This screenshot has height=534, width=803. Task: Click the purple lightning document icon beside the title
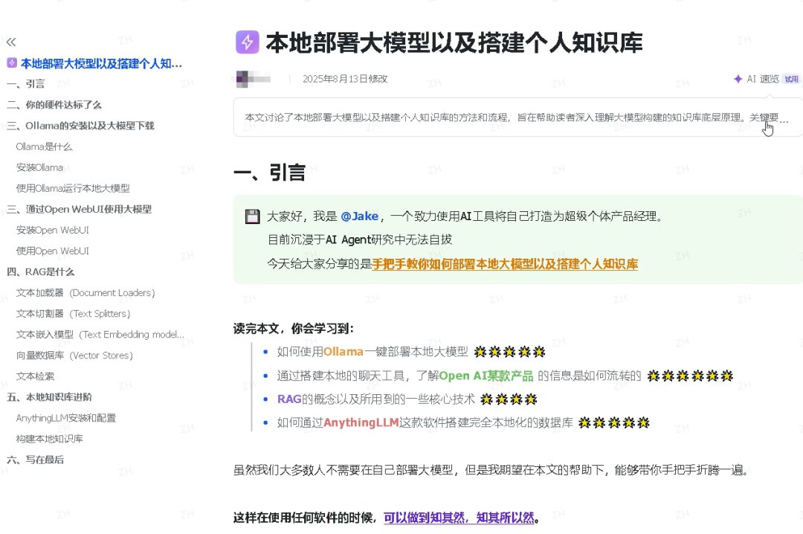coord(247,42)
